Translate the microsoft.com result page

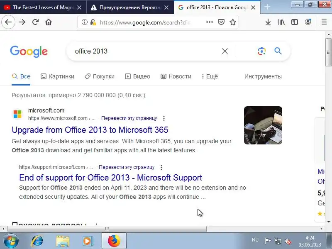tap(129, 118)
